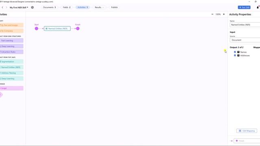
Task: Uncheck the Addresses output checkbox
Action: tap(235, 56)
